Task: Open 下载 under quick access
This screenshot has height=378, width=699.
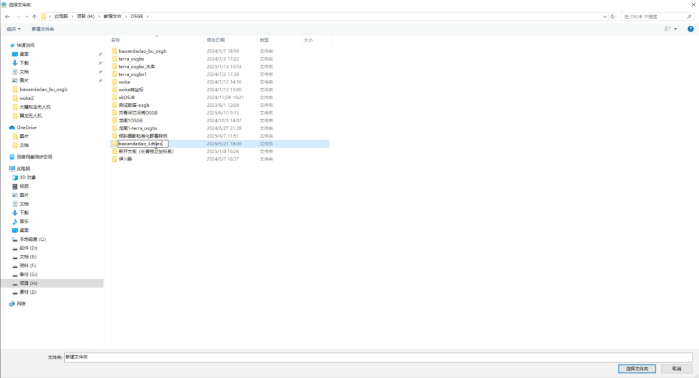Action: click(x=24, y=63)
